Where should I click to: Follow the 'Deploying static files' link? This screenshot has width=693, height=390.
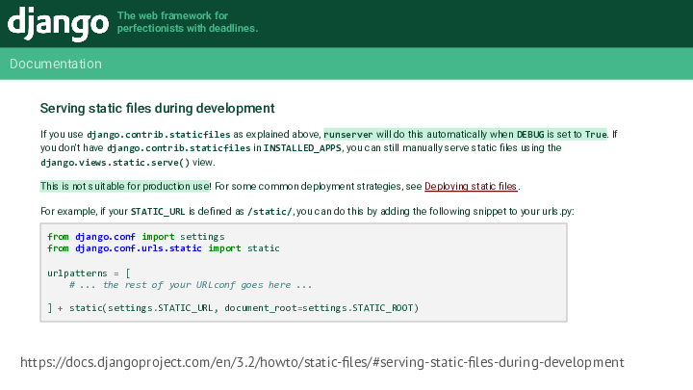click(x=471, y=186)
